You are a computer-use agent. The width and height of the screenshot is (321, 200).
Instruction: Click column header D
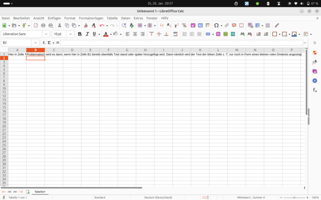72,50
